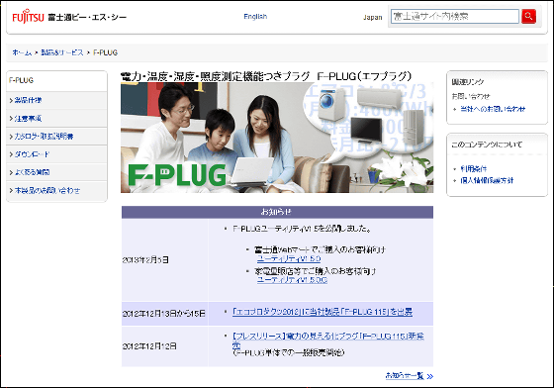554x388 pixels.
Task: Open ユーティリティV1.5.0 link for Webマート customers
Action: pos(289,258)
